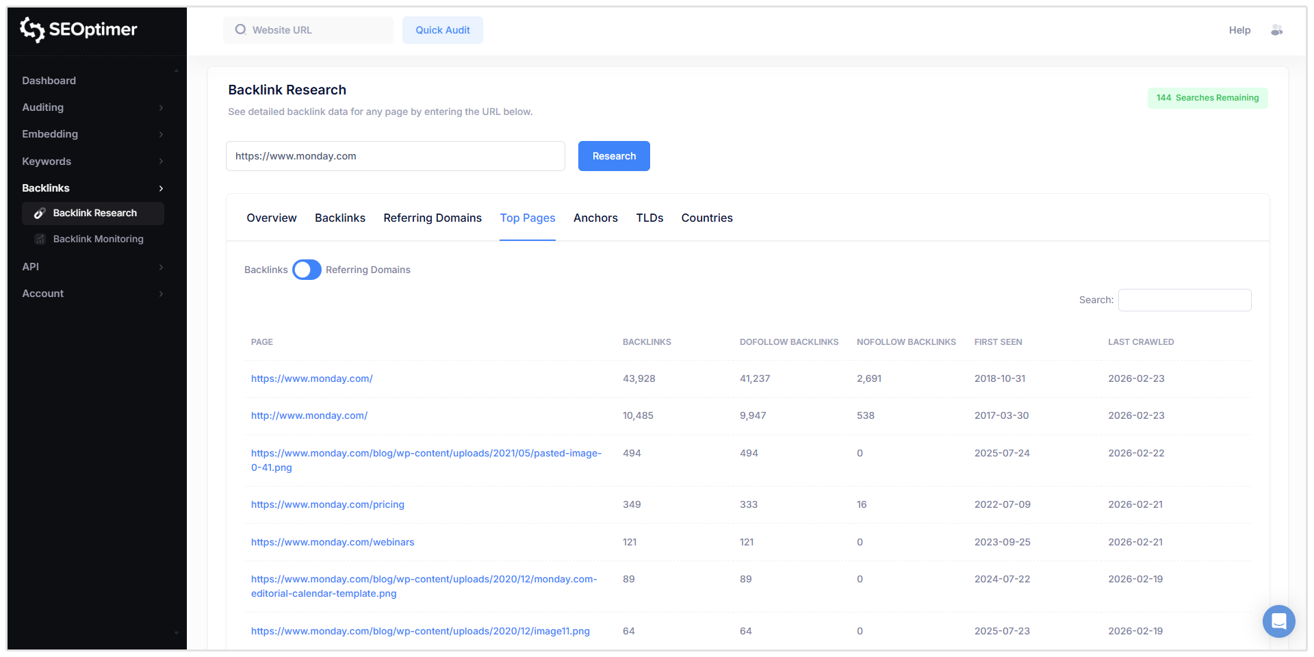This screenshot has width=1314, height=657.
Task: Click inside the Search filter input
Action: (x=1185, y=300)
